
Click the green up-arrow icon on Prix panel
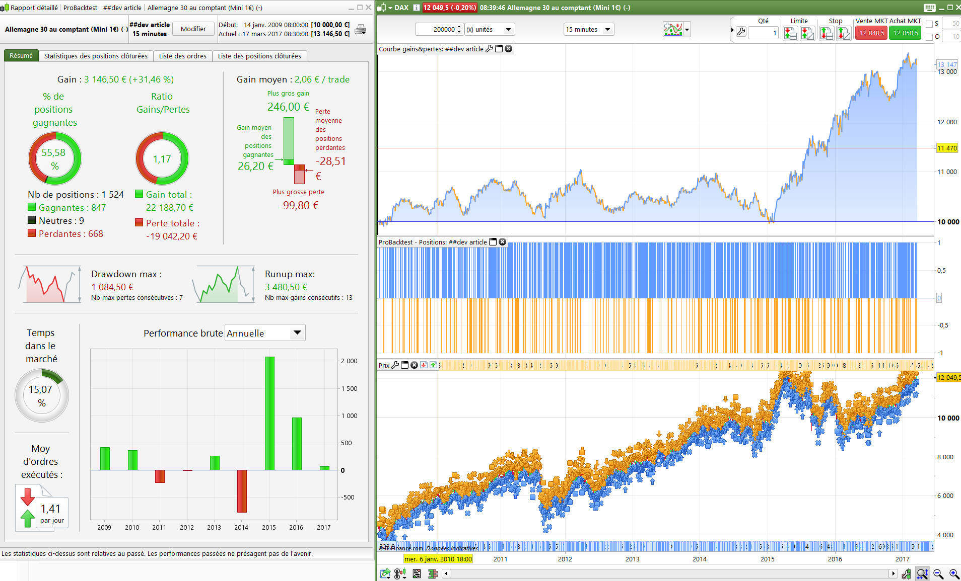coord(433,365)
